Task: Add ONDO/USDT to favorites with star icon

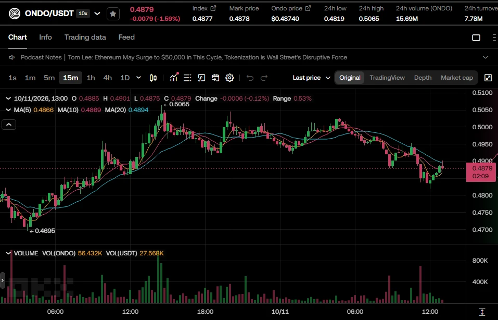Action: [x=113, y=14]
